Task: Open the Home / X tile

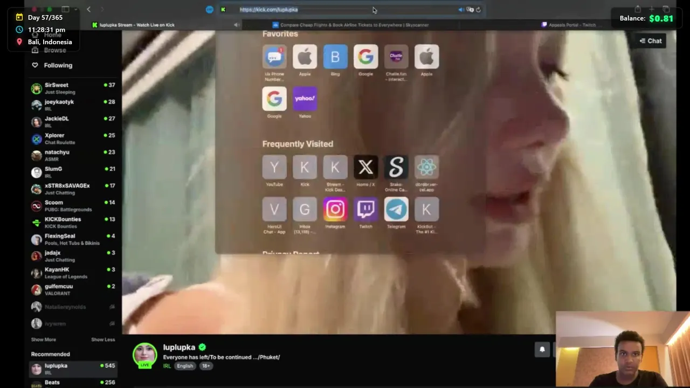Action: tap(365, 168)
